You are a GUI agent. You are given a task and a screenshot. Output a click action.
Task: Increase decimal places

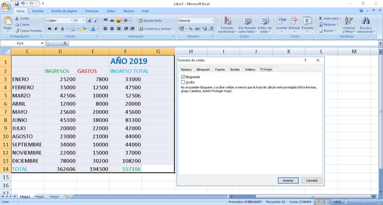tap(205, 29)
